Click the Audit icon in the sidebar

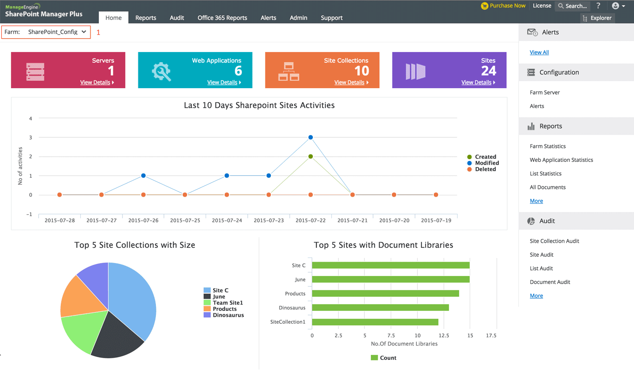tap(530, 221)
